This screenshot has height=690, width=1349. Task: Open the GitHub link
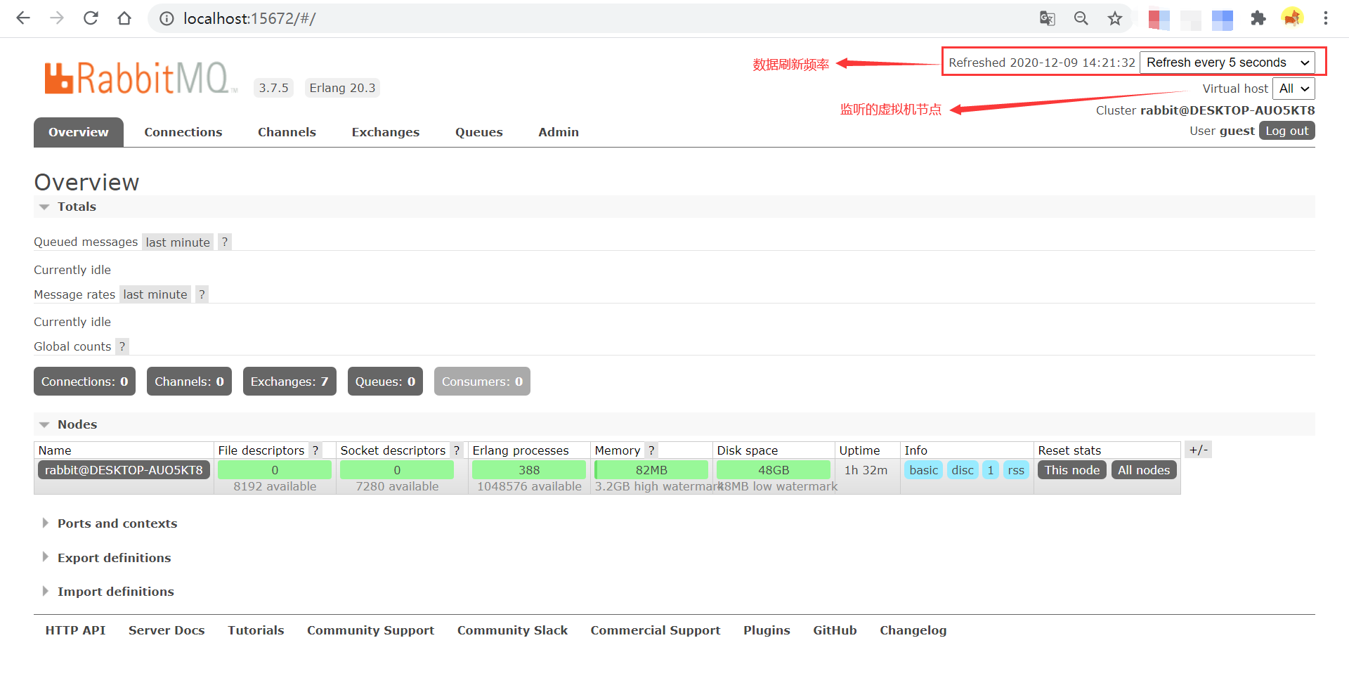click(835, 630)
